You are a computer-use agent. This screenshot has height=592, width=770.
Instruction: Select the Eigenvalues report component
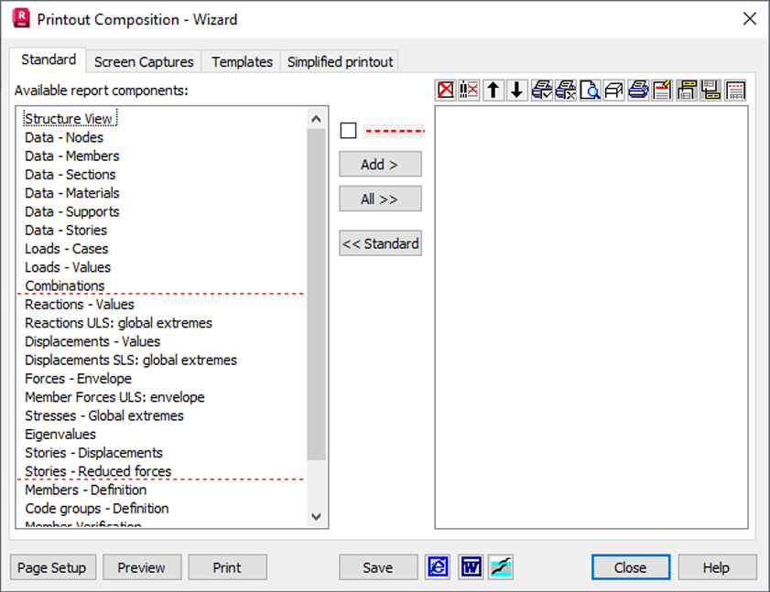click(x=60, y=434)
